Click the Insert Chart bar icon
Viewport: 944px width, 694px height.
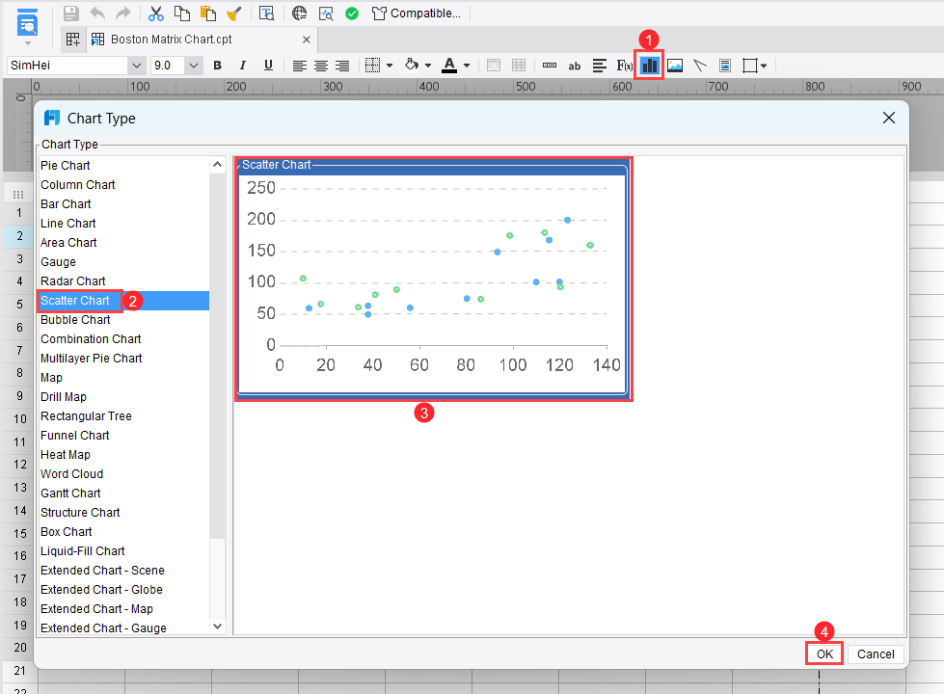(x=649, y=65)
